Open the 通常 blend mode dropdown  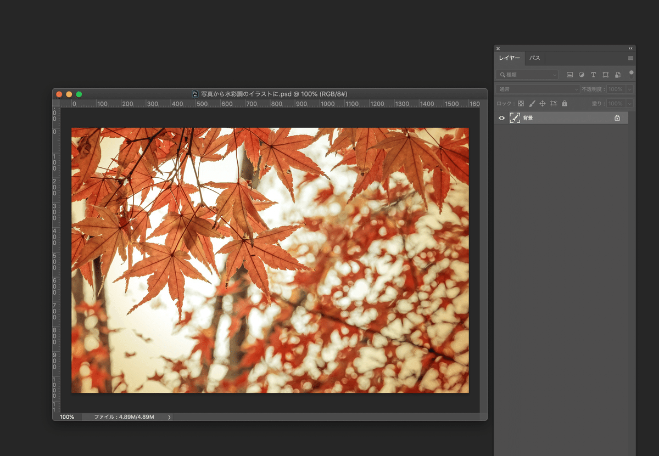(538, 89)
